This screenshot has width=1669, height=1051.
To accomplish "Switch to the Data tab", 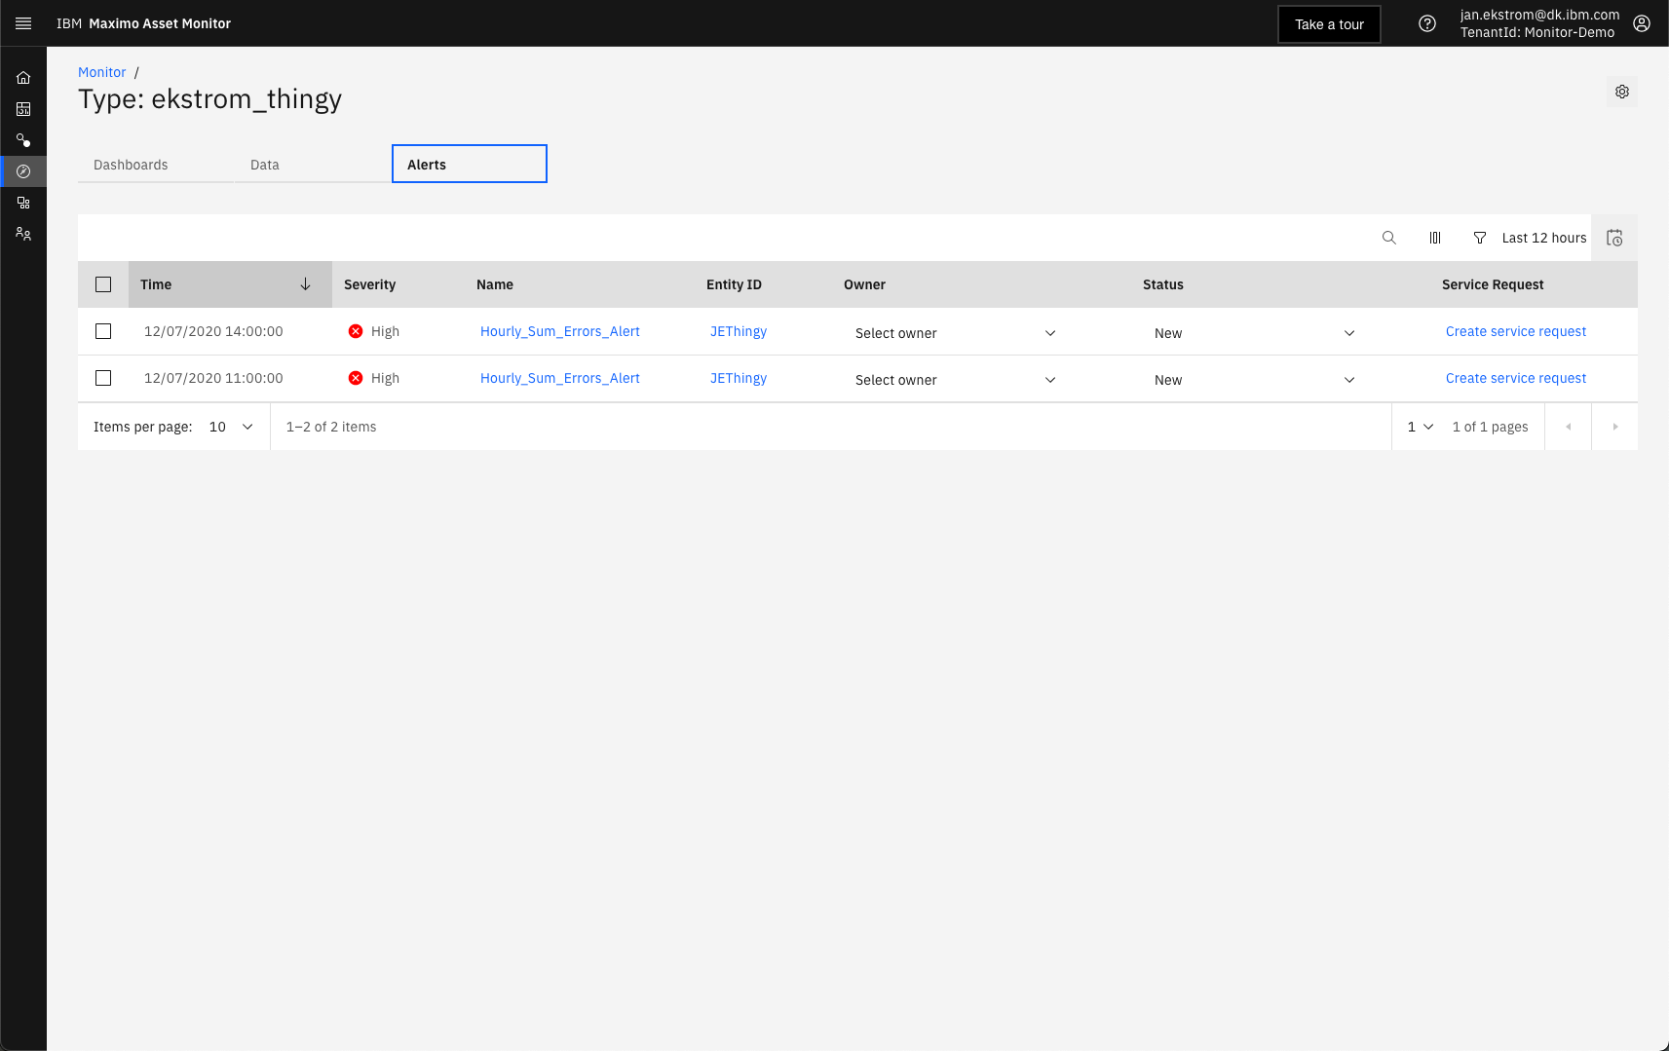I will pos(313,165).
